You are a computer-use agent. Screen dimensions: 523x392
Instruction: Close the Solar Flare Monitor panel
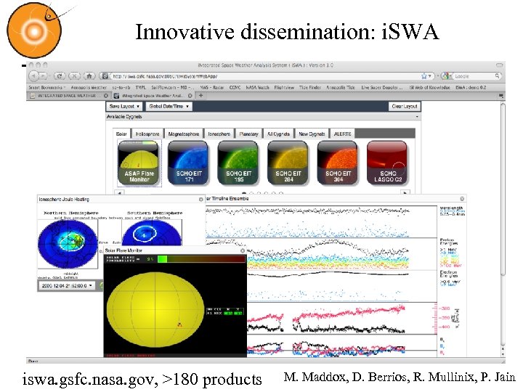click(x=243, y=250)
